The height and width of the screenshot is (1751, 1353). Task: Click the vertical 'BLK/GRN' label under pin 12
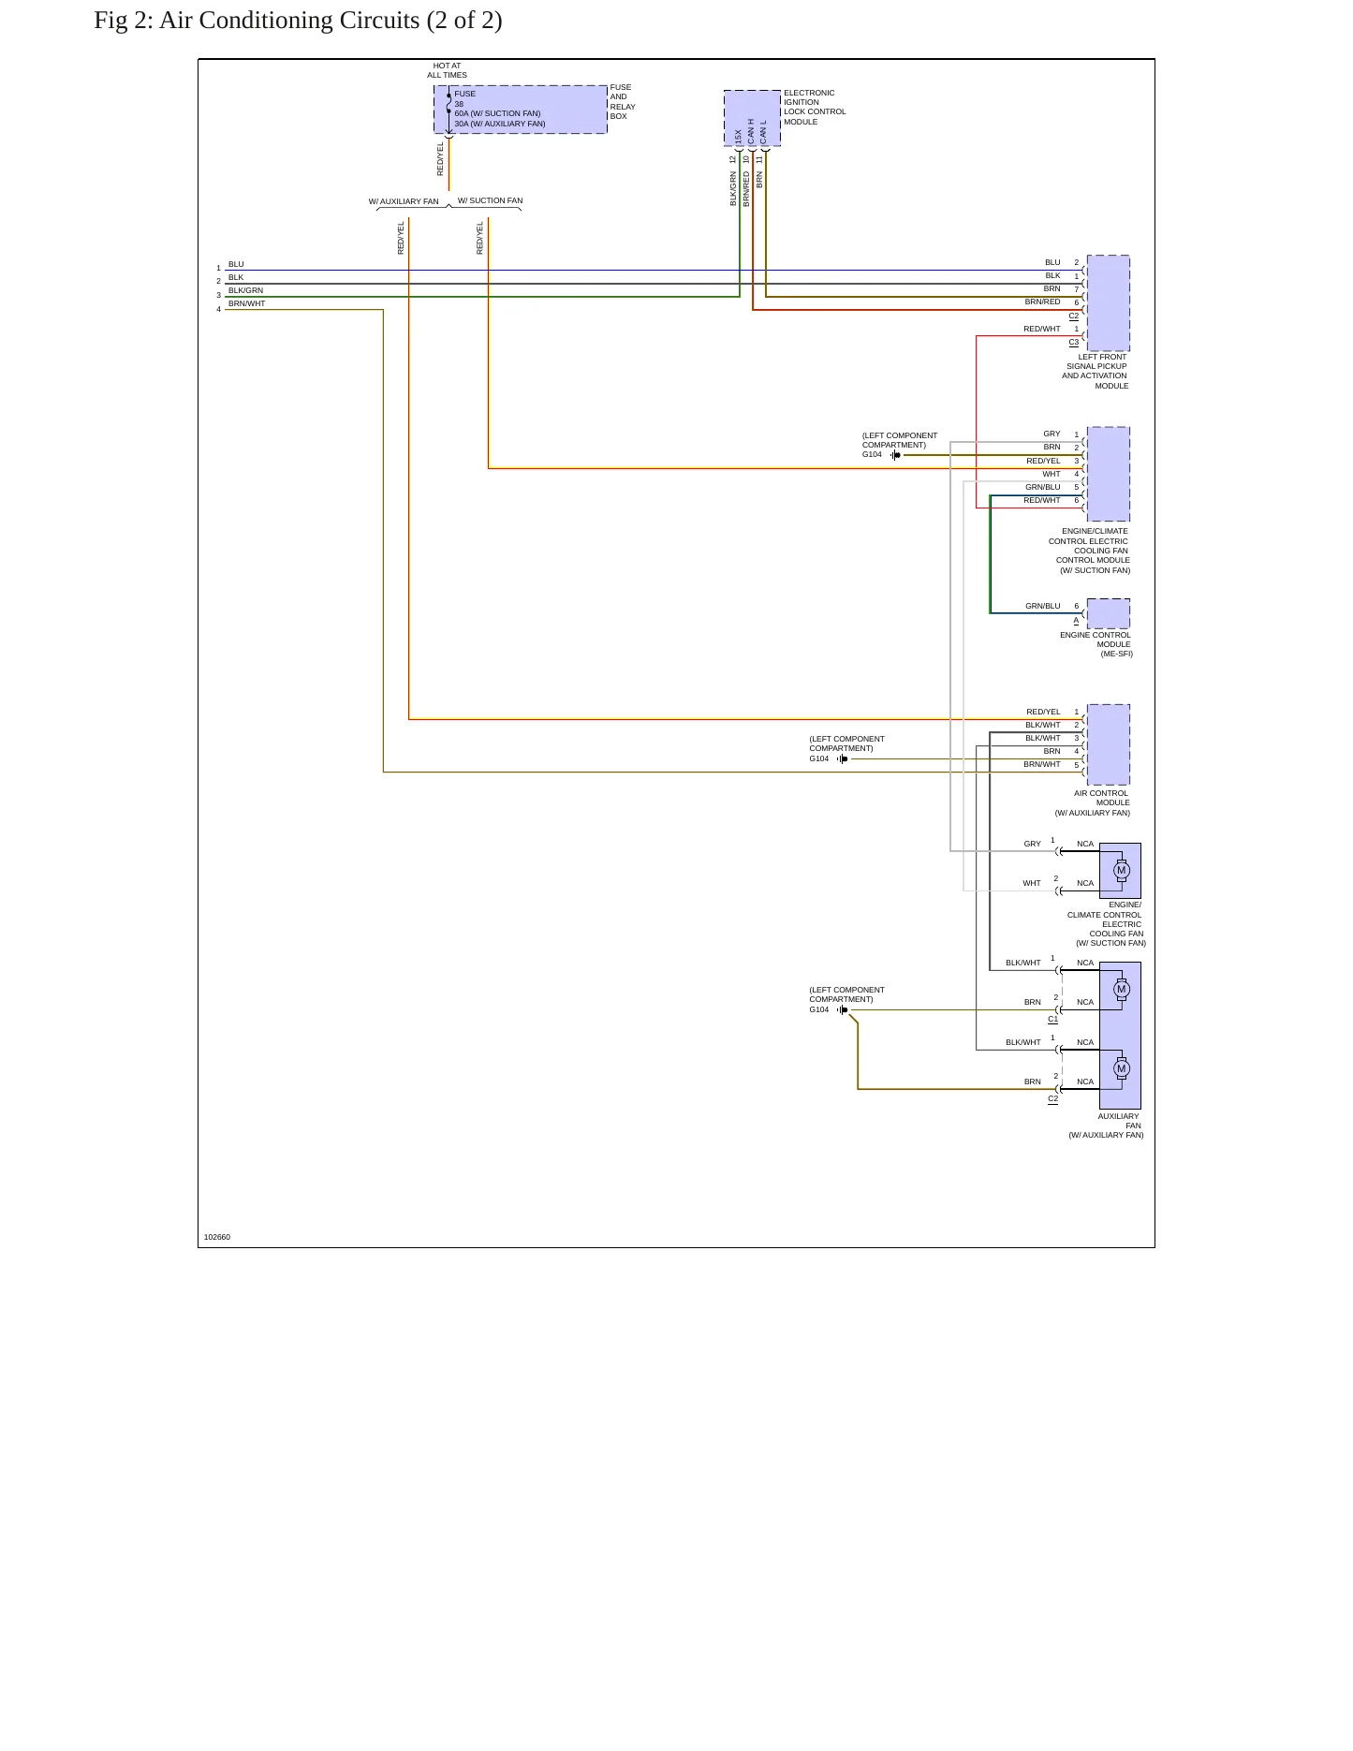(x=733, y=188)
